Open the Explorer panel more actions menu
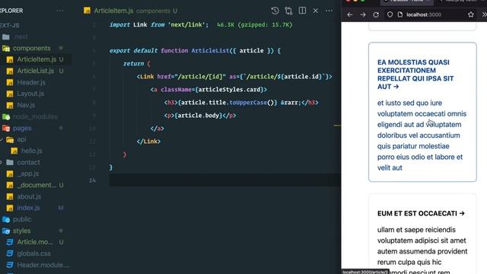The width and height of the screenshot is (487, 274). [x=60, y=11]
